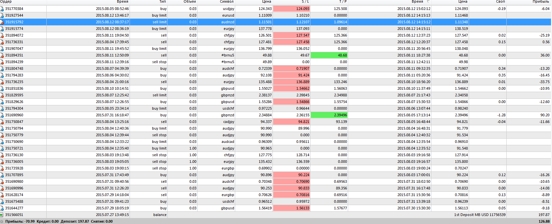This screenshot has width=552, height=224.
Task: Click the order icon beside 351829626
Action: pyautogui.click(x=2, y=102)
